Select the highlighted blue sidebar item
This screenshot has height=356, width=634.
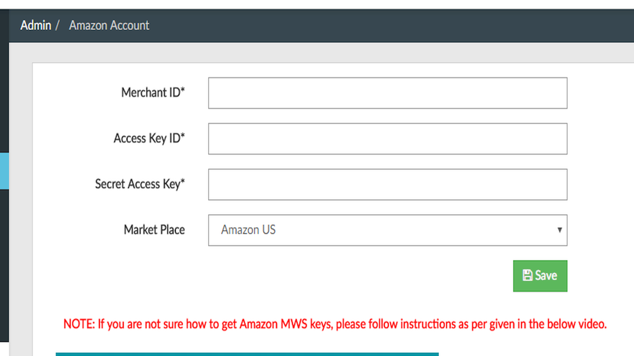(x=4, y=171)
